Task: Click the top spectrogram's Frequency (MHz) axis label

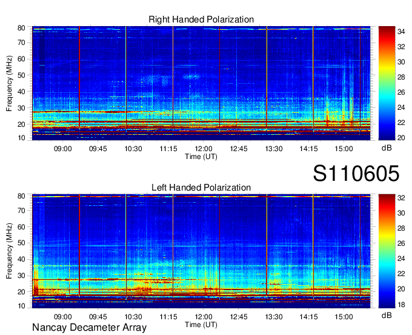Action: click(9, 83)
